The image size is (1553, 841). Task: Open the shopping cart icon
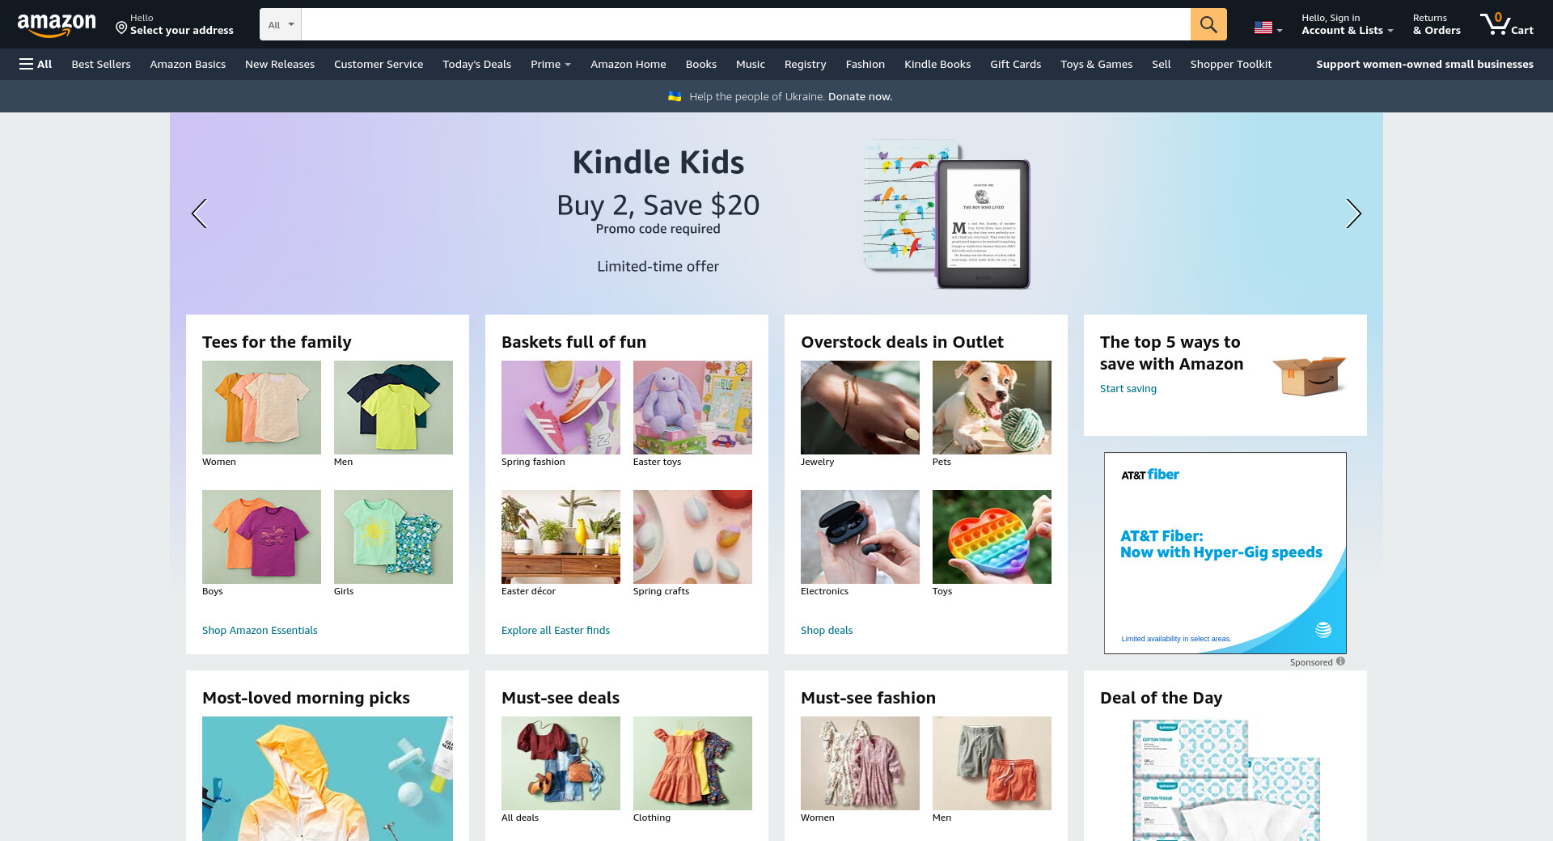point(1506,24)
